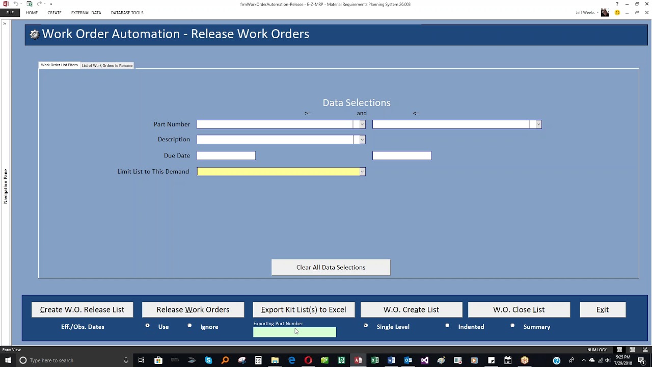The width and height of the screenshot is (652, 367).
Task: Open the Customize Quick Access Toolbar arrow
Action: [x=51, y=4]
